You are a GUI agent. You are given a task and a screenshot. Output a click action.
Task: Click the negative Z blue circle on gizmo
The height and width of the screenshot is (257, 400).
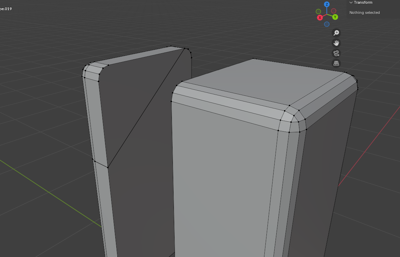(x=327, y=24)
